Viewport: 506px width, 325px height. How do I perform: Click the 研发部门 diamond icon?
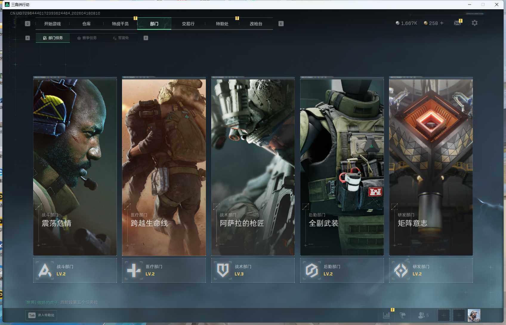point(401,270)
